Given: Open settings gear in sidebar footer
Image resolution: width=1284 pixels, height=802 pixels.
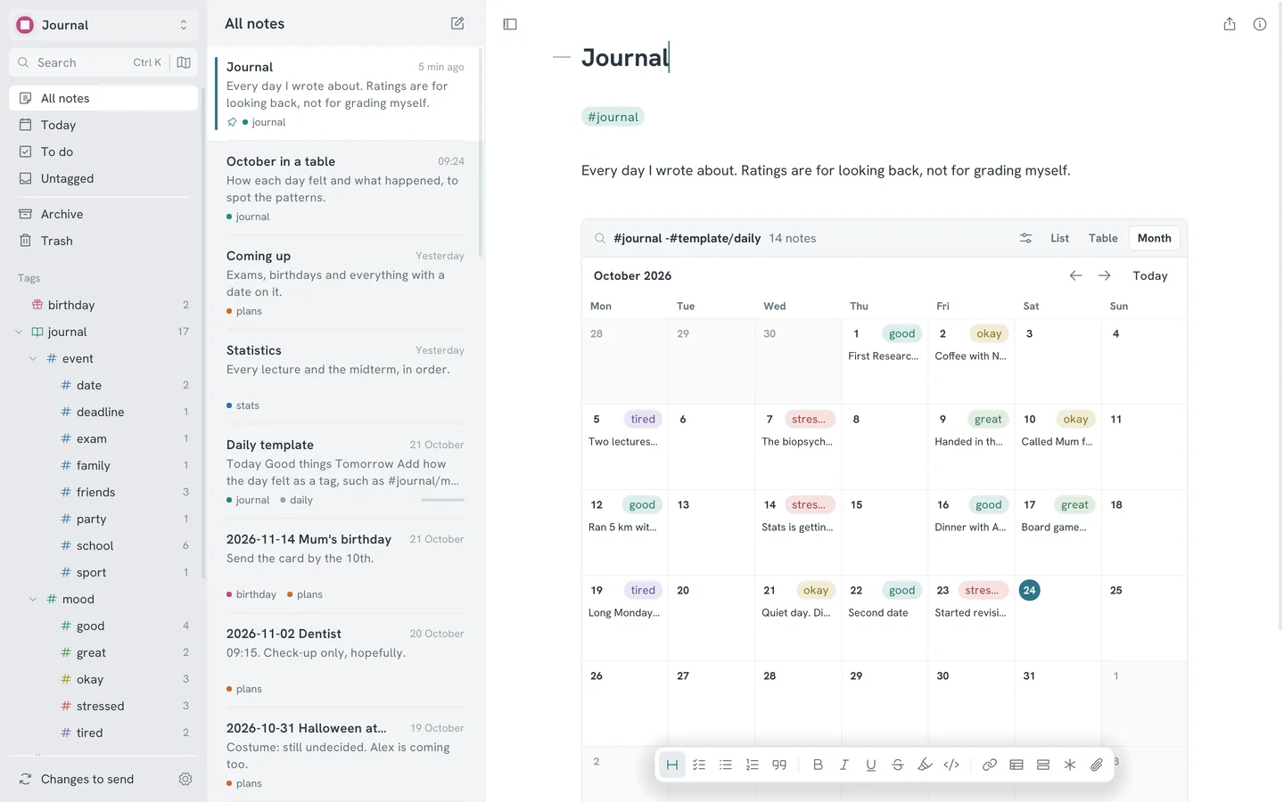Looking at the screenshot, I should pyautogui.click(x=185, y=779).
